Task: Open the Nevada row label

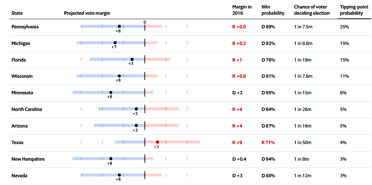Action: coord(19,175)
